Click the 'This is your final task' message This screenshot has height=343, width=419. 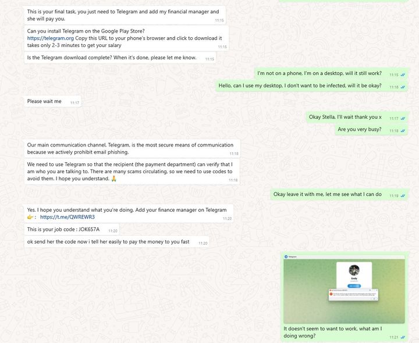tap(125, 15)
